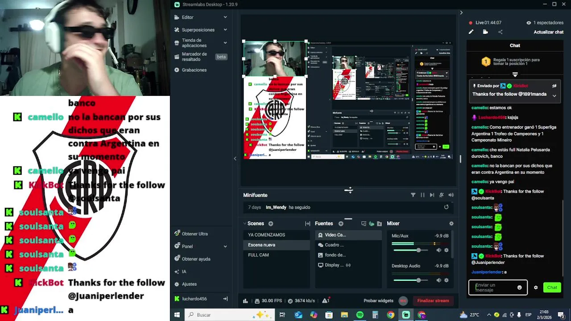Image resolution: width=571 pixels, height=321 pixels.
Task: Open Obtener ayuda help item
Action: pos(196,259)
